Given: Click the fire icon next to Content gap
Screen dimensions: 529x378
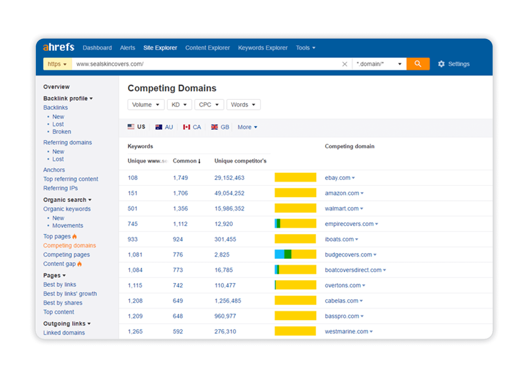Looking at the screenshot, I should 80,264.
